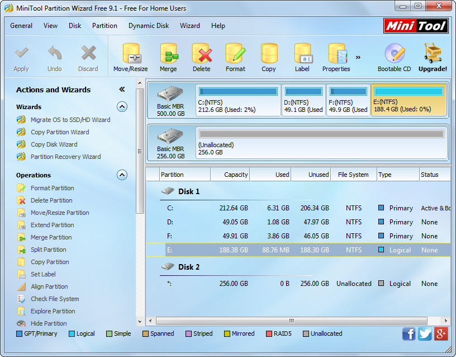The image size is (456, 357).
Task: Click the Delete partition toolbar icon
Action: click(202, 54)
